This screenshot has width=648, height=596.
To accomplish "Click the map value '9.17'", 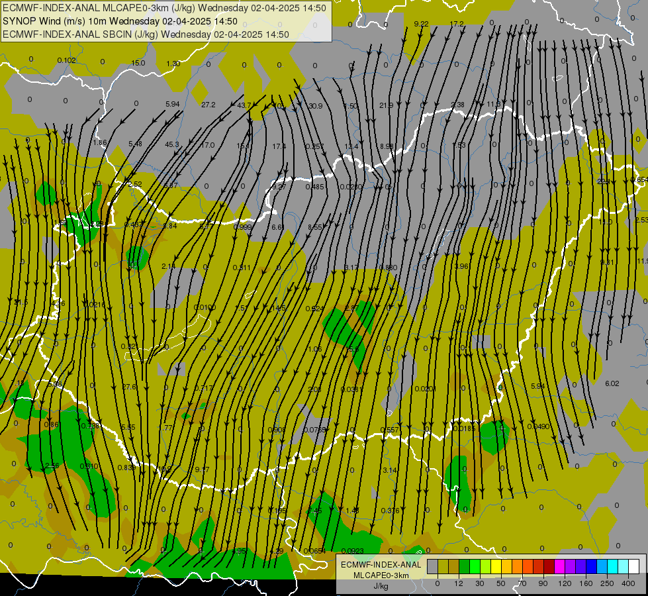I will 202,470.
